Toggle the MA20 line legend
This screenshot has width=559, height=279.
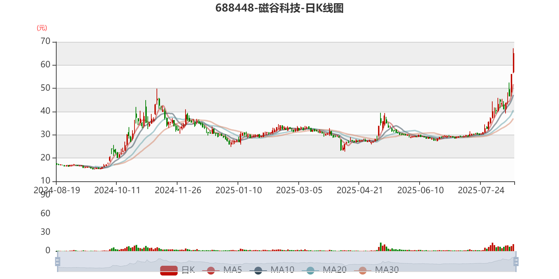(x=324, y=270)
